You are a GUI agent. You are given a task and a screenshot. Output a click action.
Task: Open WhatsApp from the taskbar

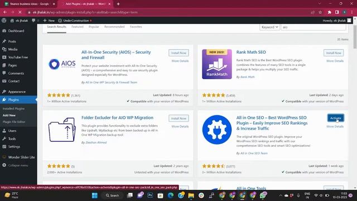pyautogui.click(x=263, y=195)
